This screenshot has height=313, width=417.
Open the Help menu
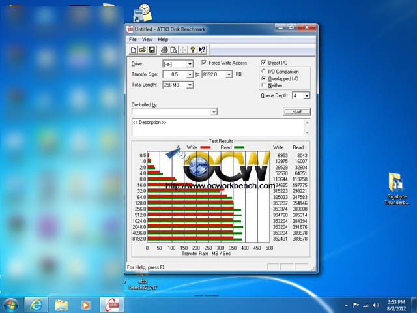click(x=163, y=40)
